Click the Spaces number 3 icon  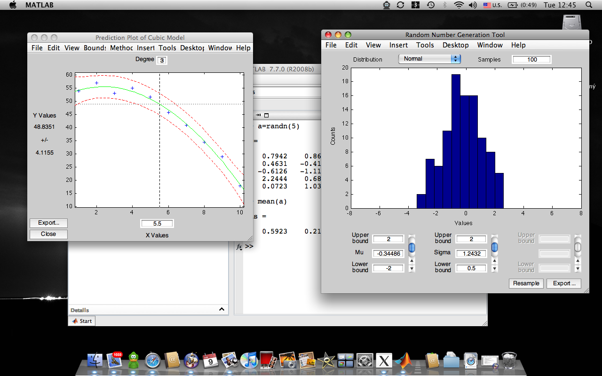(415, 5)
